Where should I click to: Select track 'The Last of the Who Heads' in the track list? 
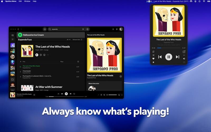(51, 67)
